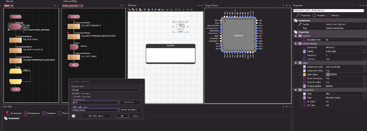Open the Style Blue dropdown
Screen dimensions: 367x131
click(365, 94)
